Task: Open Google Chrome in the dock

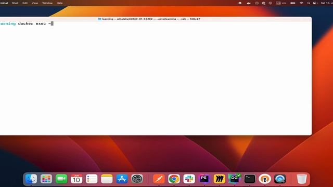Action: click(x=174, y=179)
